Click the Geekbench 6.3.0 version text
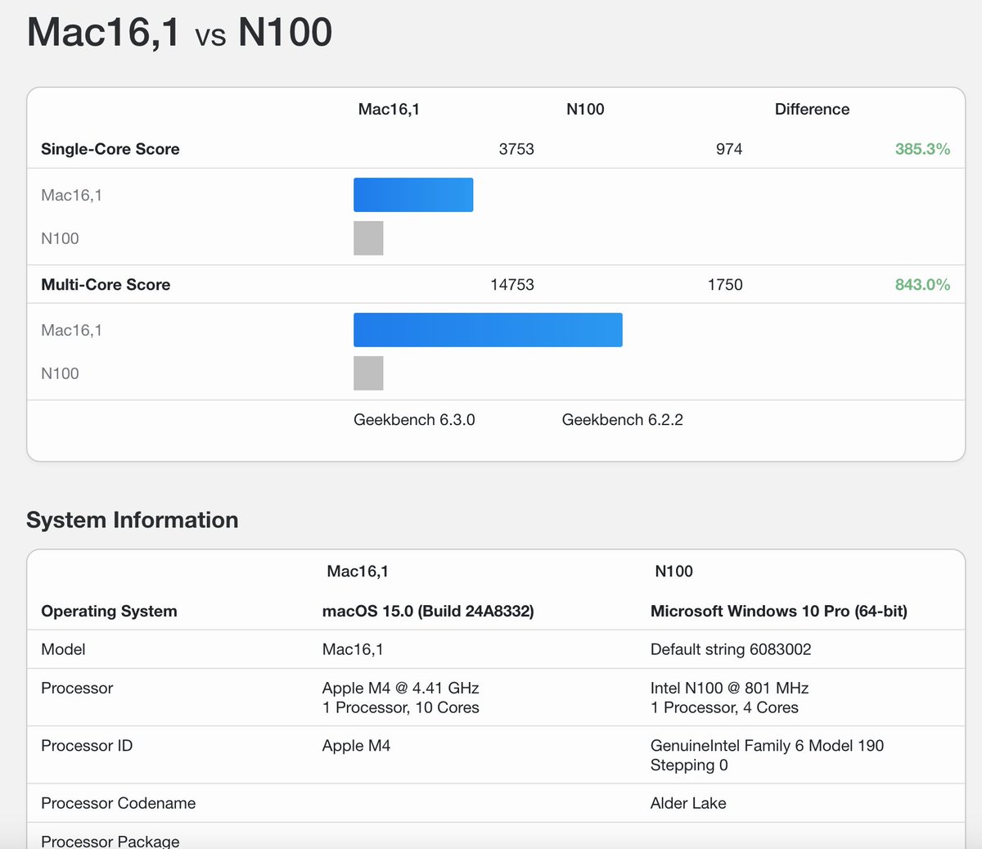This screenshot has height=849, width=982. 414,420
